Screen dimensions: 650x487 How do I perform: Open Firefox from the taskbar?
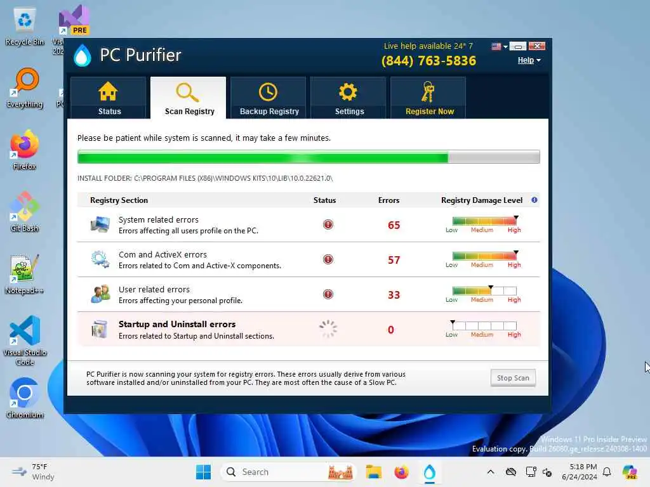point(401,472)
